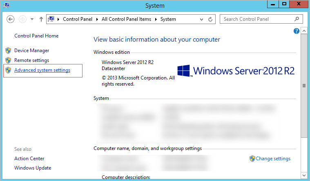Viewport: 310px width, 181px height.
Task: Expand the Control Panel breadcrumb arrow
Action: point(59,19)
